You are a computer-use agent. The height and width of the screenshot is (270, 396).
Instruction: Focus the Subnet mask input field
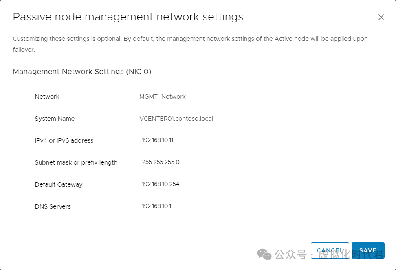click(x=213, y=162)
